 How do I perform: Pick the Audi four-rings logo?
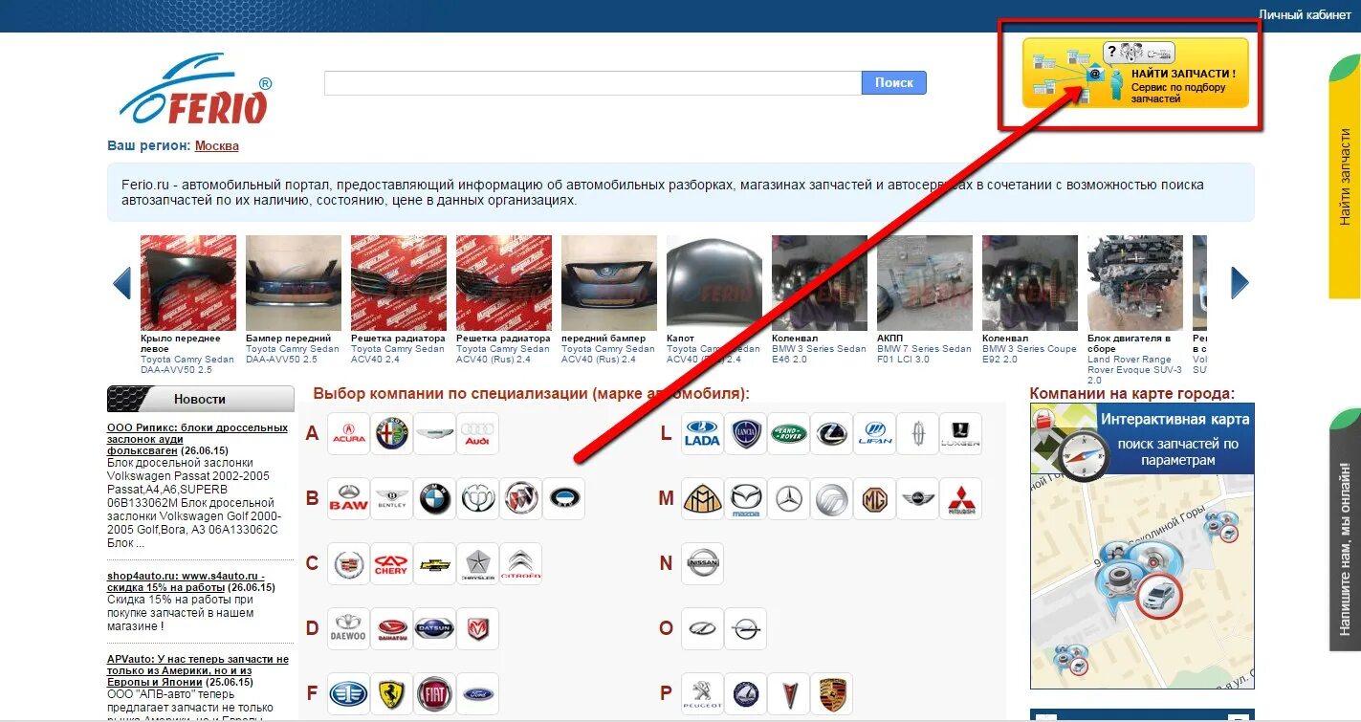pyautogui.click(x=477, y=434)
